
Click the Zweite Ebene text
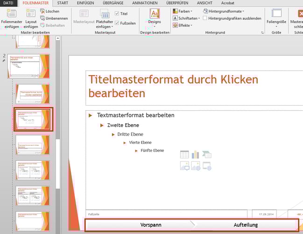point(123,125)
